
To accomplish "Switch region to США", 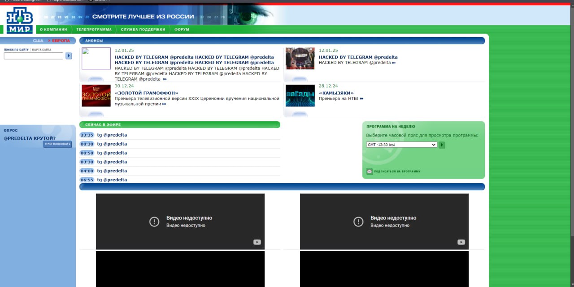I will pyautogui.click(x=38, y=41).
